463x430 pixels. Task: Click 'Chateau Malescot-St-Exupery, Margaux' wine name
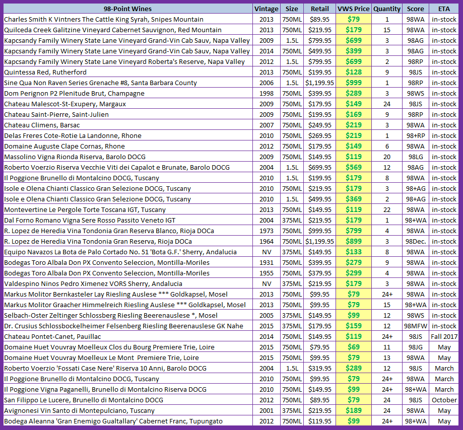coord(65,104)
